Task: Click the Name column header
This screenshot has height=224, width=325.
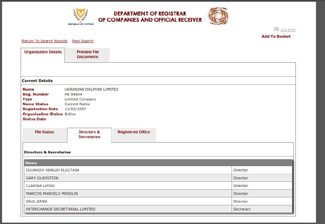Action: click(x=31, y=163)
